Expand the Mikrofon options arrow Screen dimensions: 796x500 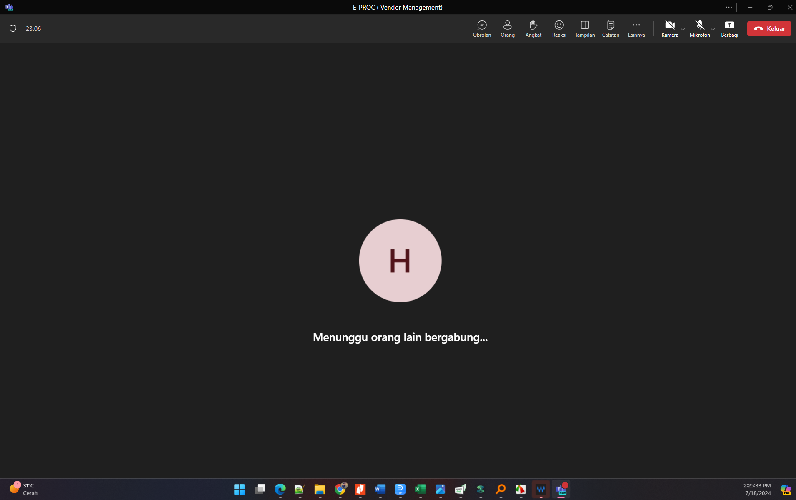tap(713, 29)
